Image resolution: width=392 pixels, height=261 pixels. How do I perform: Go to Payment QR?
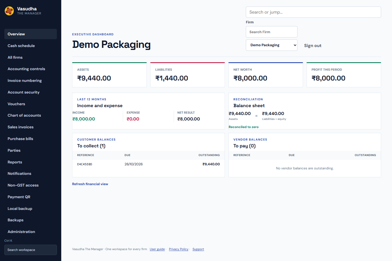click(x=30, y=197)
